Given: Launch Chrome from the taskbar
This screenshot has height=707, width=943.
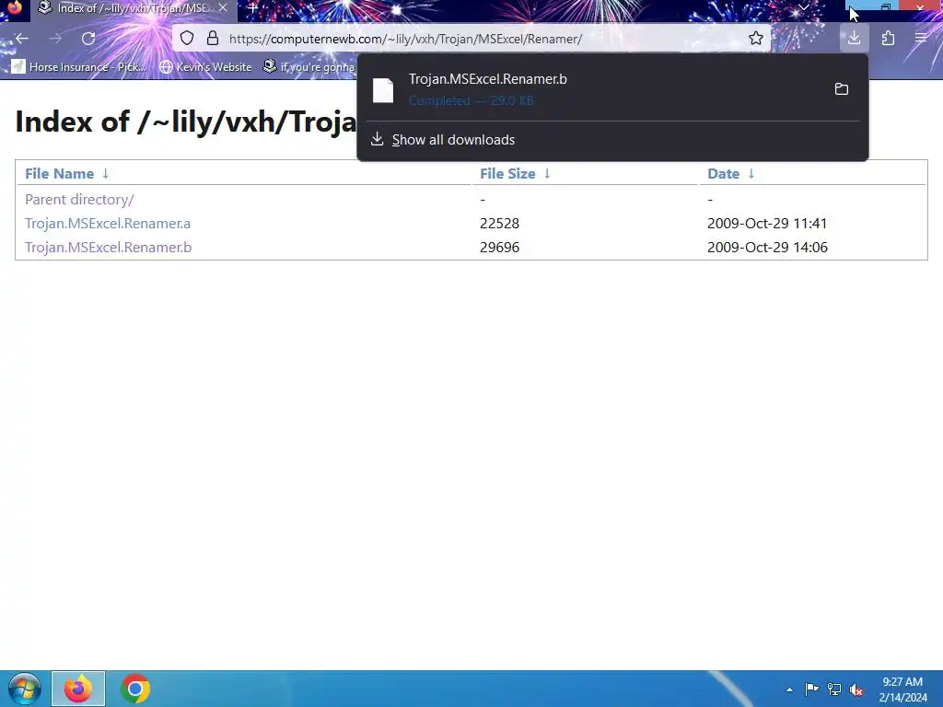Looking at the screenshot, I should tap(134, 689).
